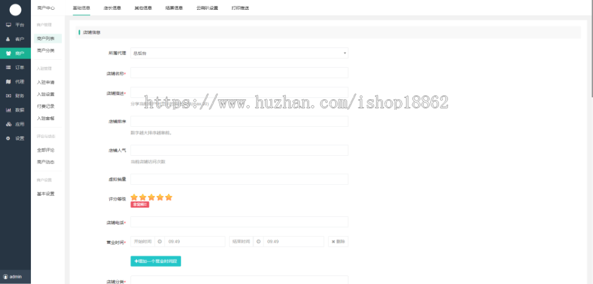Focus the 店铺名称 input field
The height and width of the screenshot is (284, 593).
click(x=239, y=73)
